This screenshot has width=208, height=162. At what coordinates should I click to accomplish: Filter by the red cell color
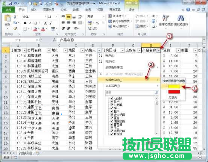click(x=174, y=92)
